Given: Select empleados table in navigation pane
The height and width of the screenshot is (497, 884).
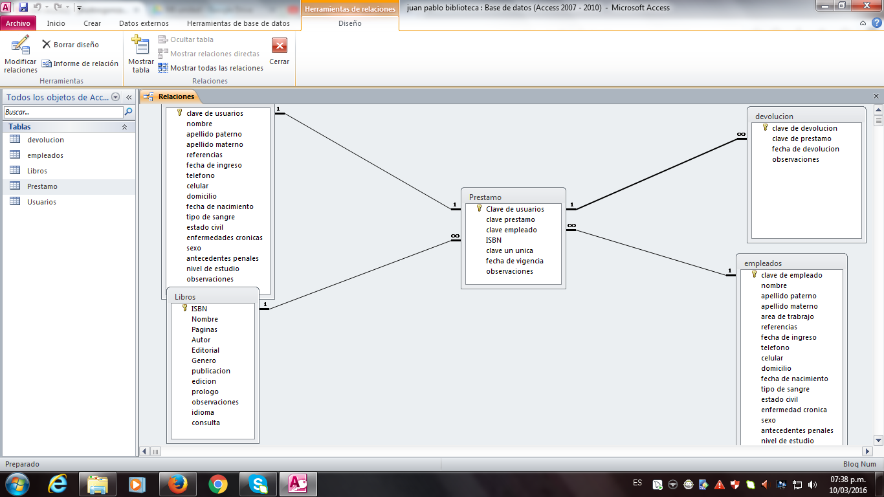Looking at the screenshot, I should click(x=69, y=155).
